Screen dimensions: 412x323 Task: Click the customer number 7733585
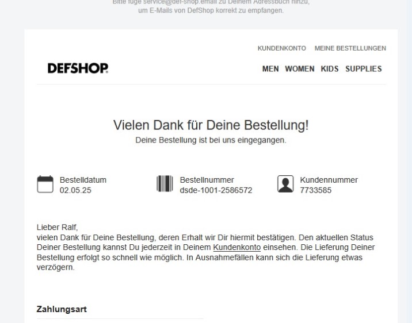315,190
